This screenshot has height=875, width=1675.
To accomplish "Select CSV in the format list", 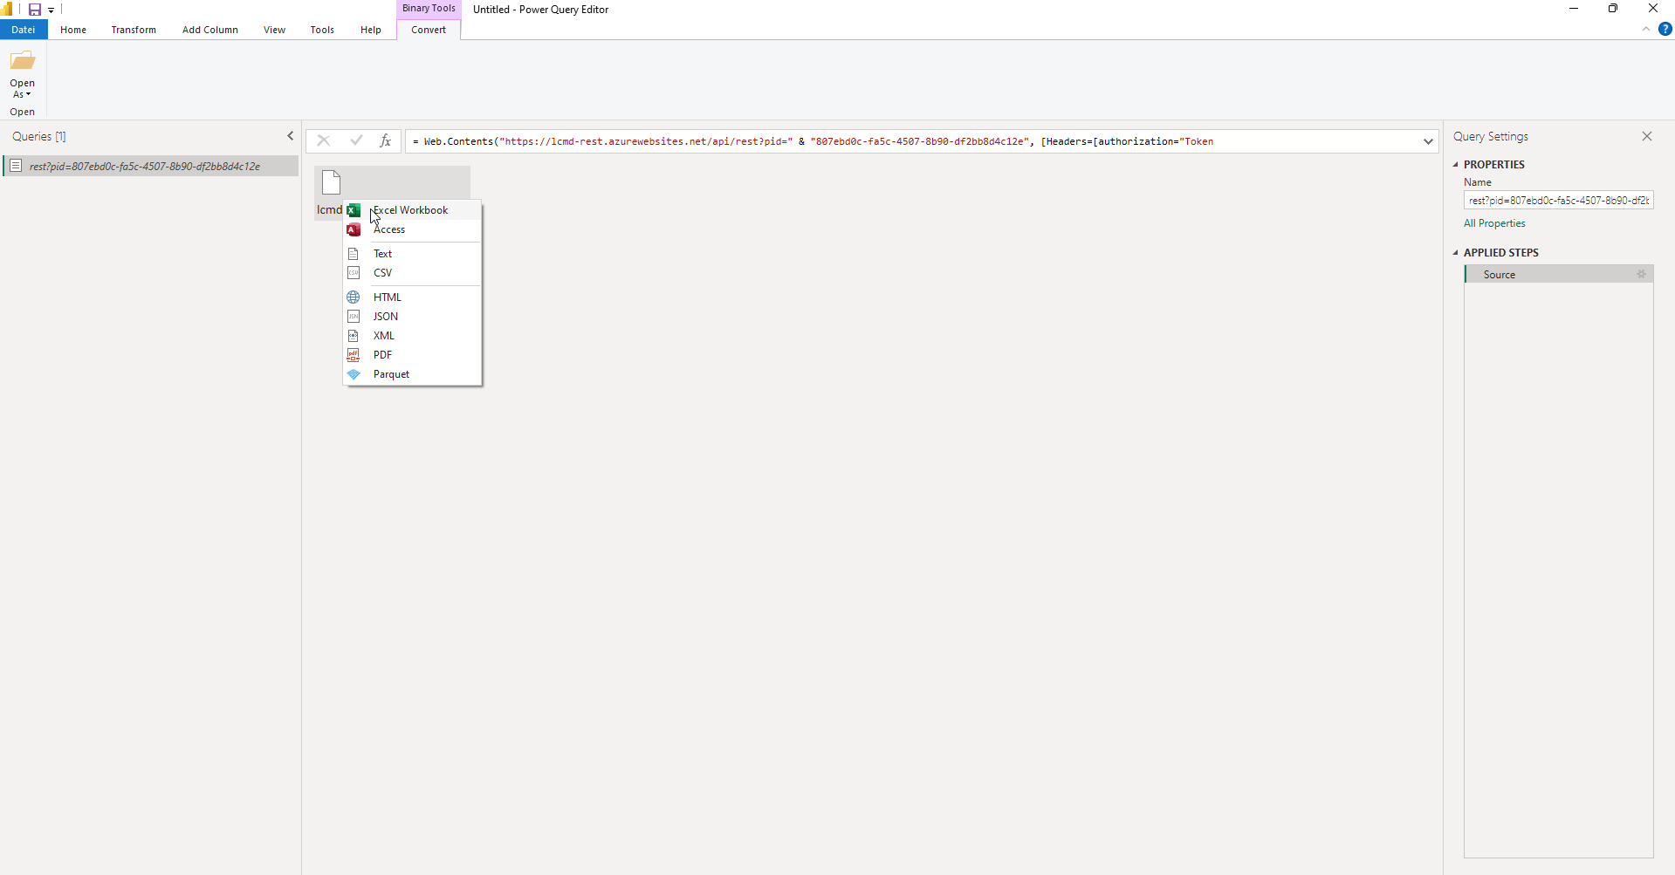I will [382, 273].
